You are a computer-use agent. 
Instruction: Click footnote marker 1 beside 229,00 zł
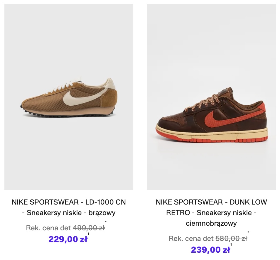pyautogui.click(x=88, y=234)
